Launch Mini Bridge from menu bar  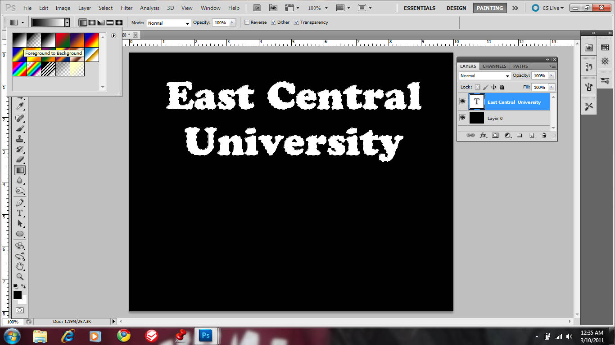coord(273,8)
